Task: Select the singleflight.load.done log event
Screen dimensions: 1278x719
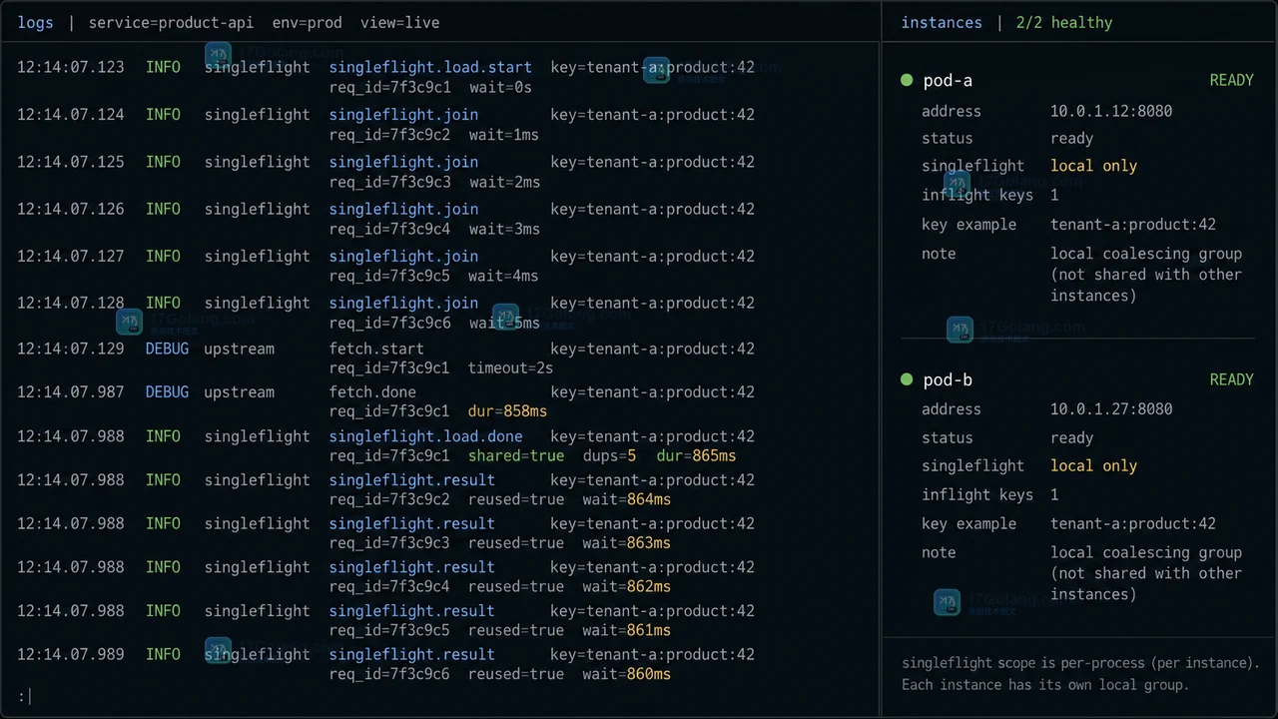Action: pyautogui.click(x=425, y=436)
